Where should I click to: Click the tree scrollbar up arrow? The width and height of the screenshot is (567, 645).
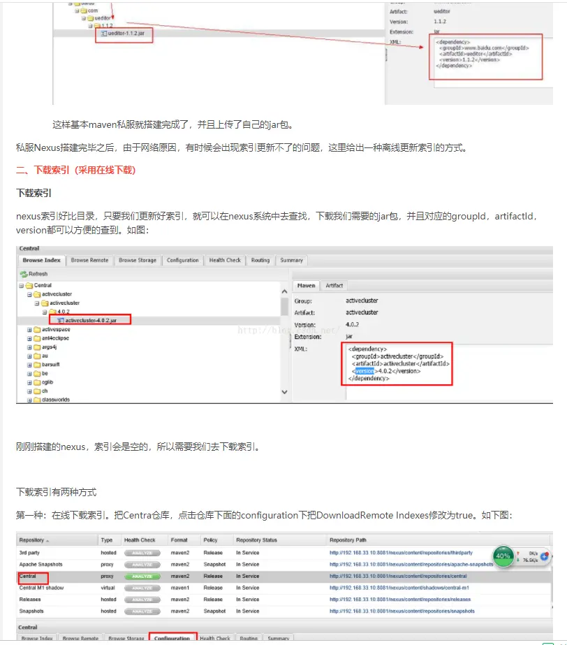(284, 291)
